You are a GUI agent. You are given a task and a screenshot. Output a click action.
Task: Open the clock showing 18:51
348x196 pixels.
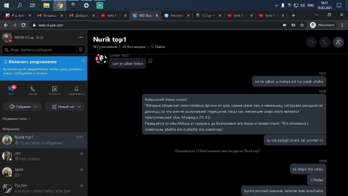click(x=324, y=5)
